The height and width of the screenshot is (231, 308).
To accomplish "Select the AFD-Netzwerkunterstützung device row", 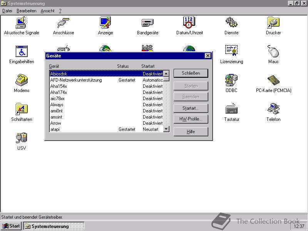I will point(106,80).
